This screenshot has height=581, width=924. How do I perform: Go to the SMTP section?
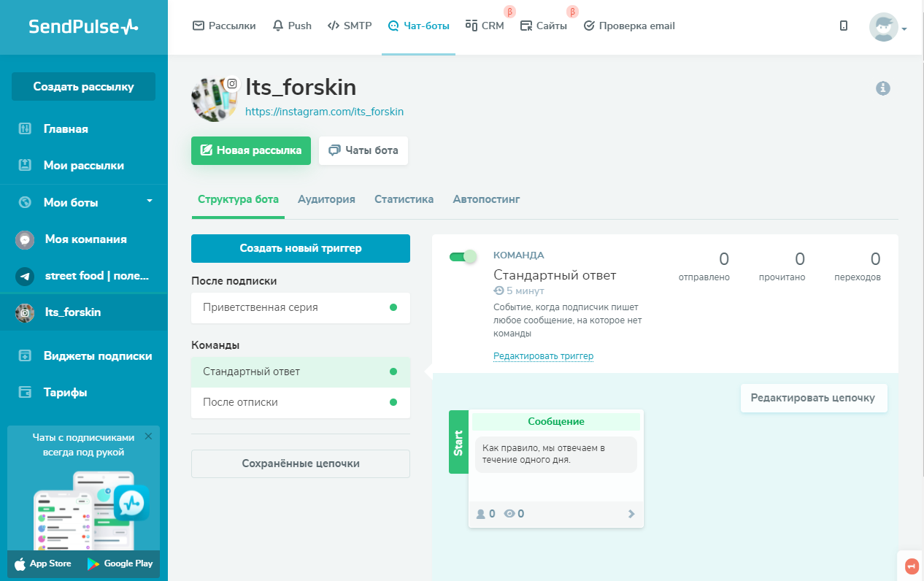[x=350, y=26]
